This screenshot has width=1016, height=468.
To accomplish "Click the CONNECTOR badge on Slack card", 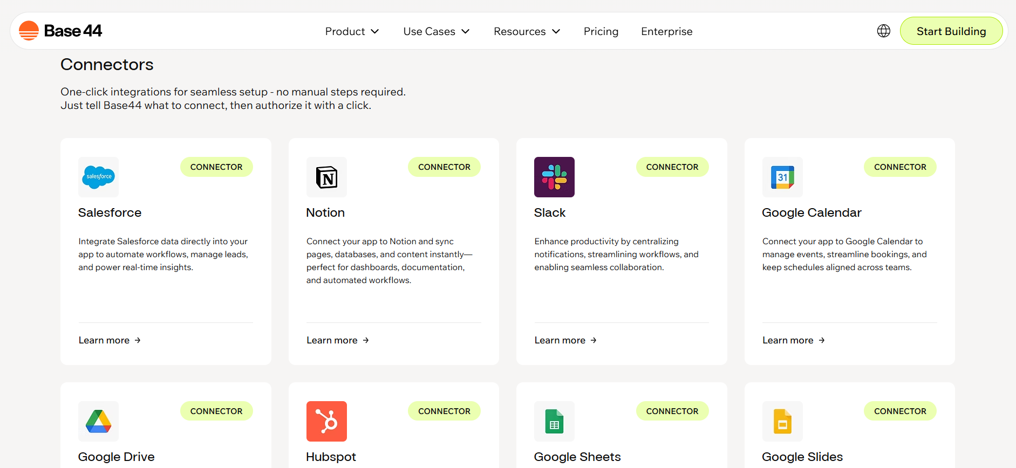I will (x=672, y=167).
